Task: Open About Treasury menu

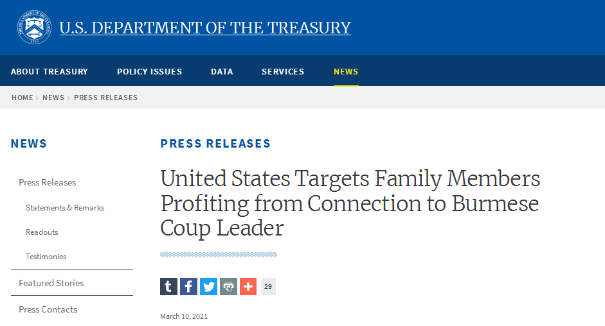Action: [50, 72]
